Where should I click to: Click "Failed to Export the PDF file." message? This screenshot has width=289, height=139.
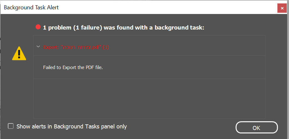pyautogui.click(x=73, y=67)
